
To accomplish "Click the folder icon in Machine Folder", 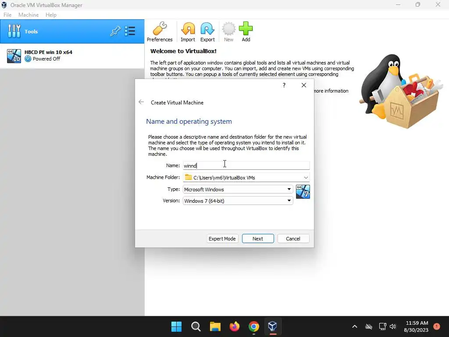I will coord(189,177).
